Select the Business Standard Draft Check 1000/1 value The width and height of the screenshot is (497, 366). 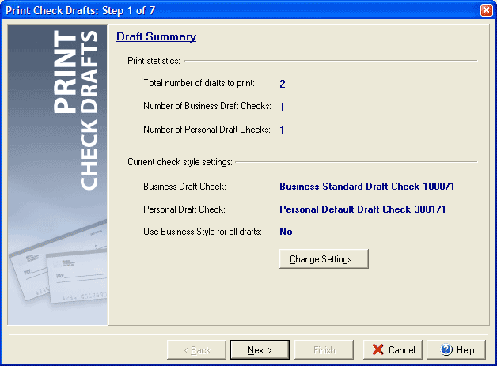coord(367,187)
